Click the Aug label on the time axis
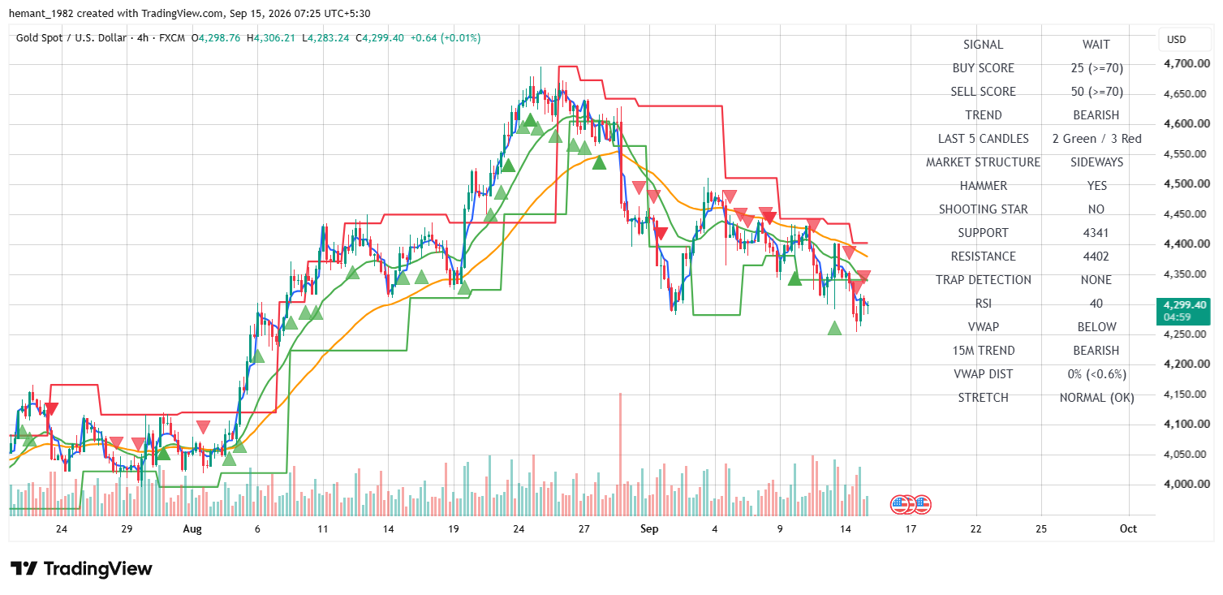 (x=192, y=528)
